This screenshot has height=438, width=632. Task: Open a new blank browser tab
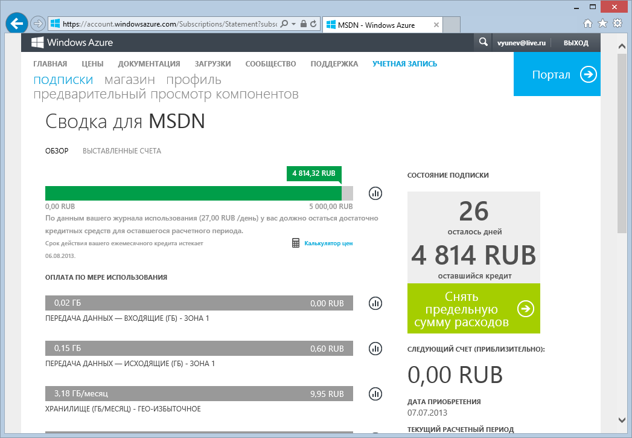452,25
